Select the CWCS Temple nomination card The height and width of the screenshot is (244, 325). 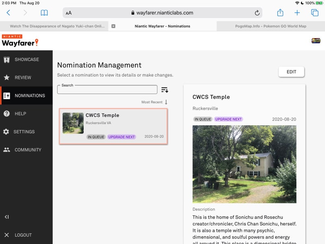click(113, 126)
